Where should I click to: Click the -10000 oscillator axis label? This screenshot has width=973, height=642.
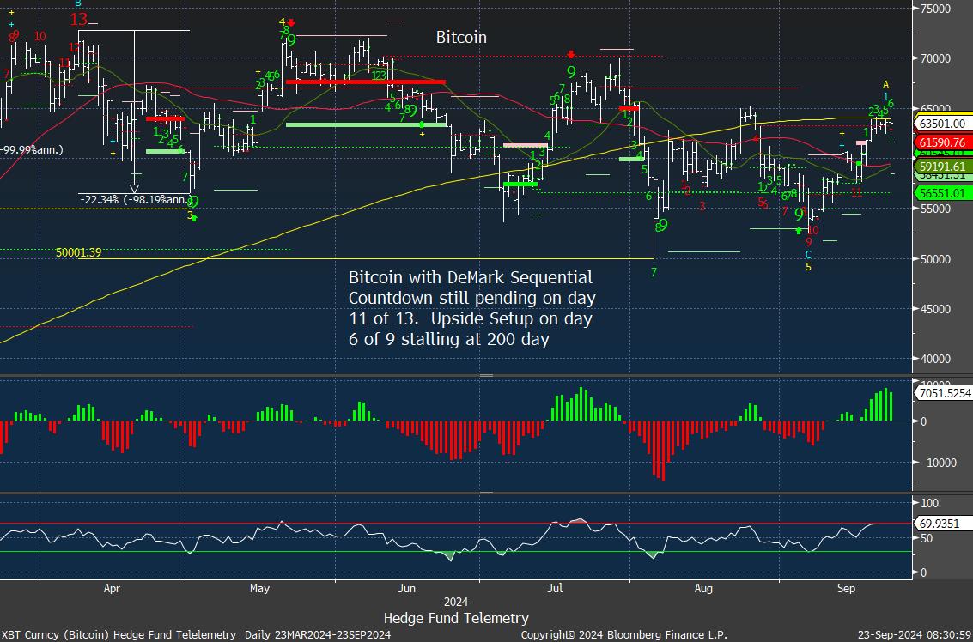click(940, 463)
